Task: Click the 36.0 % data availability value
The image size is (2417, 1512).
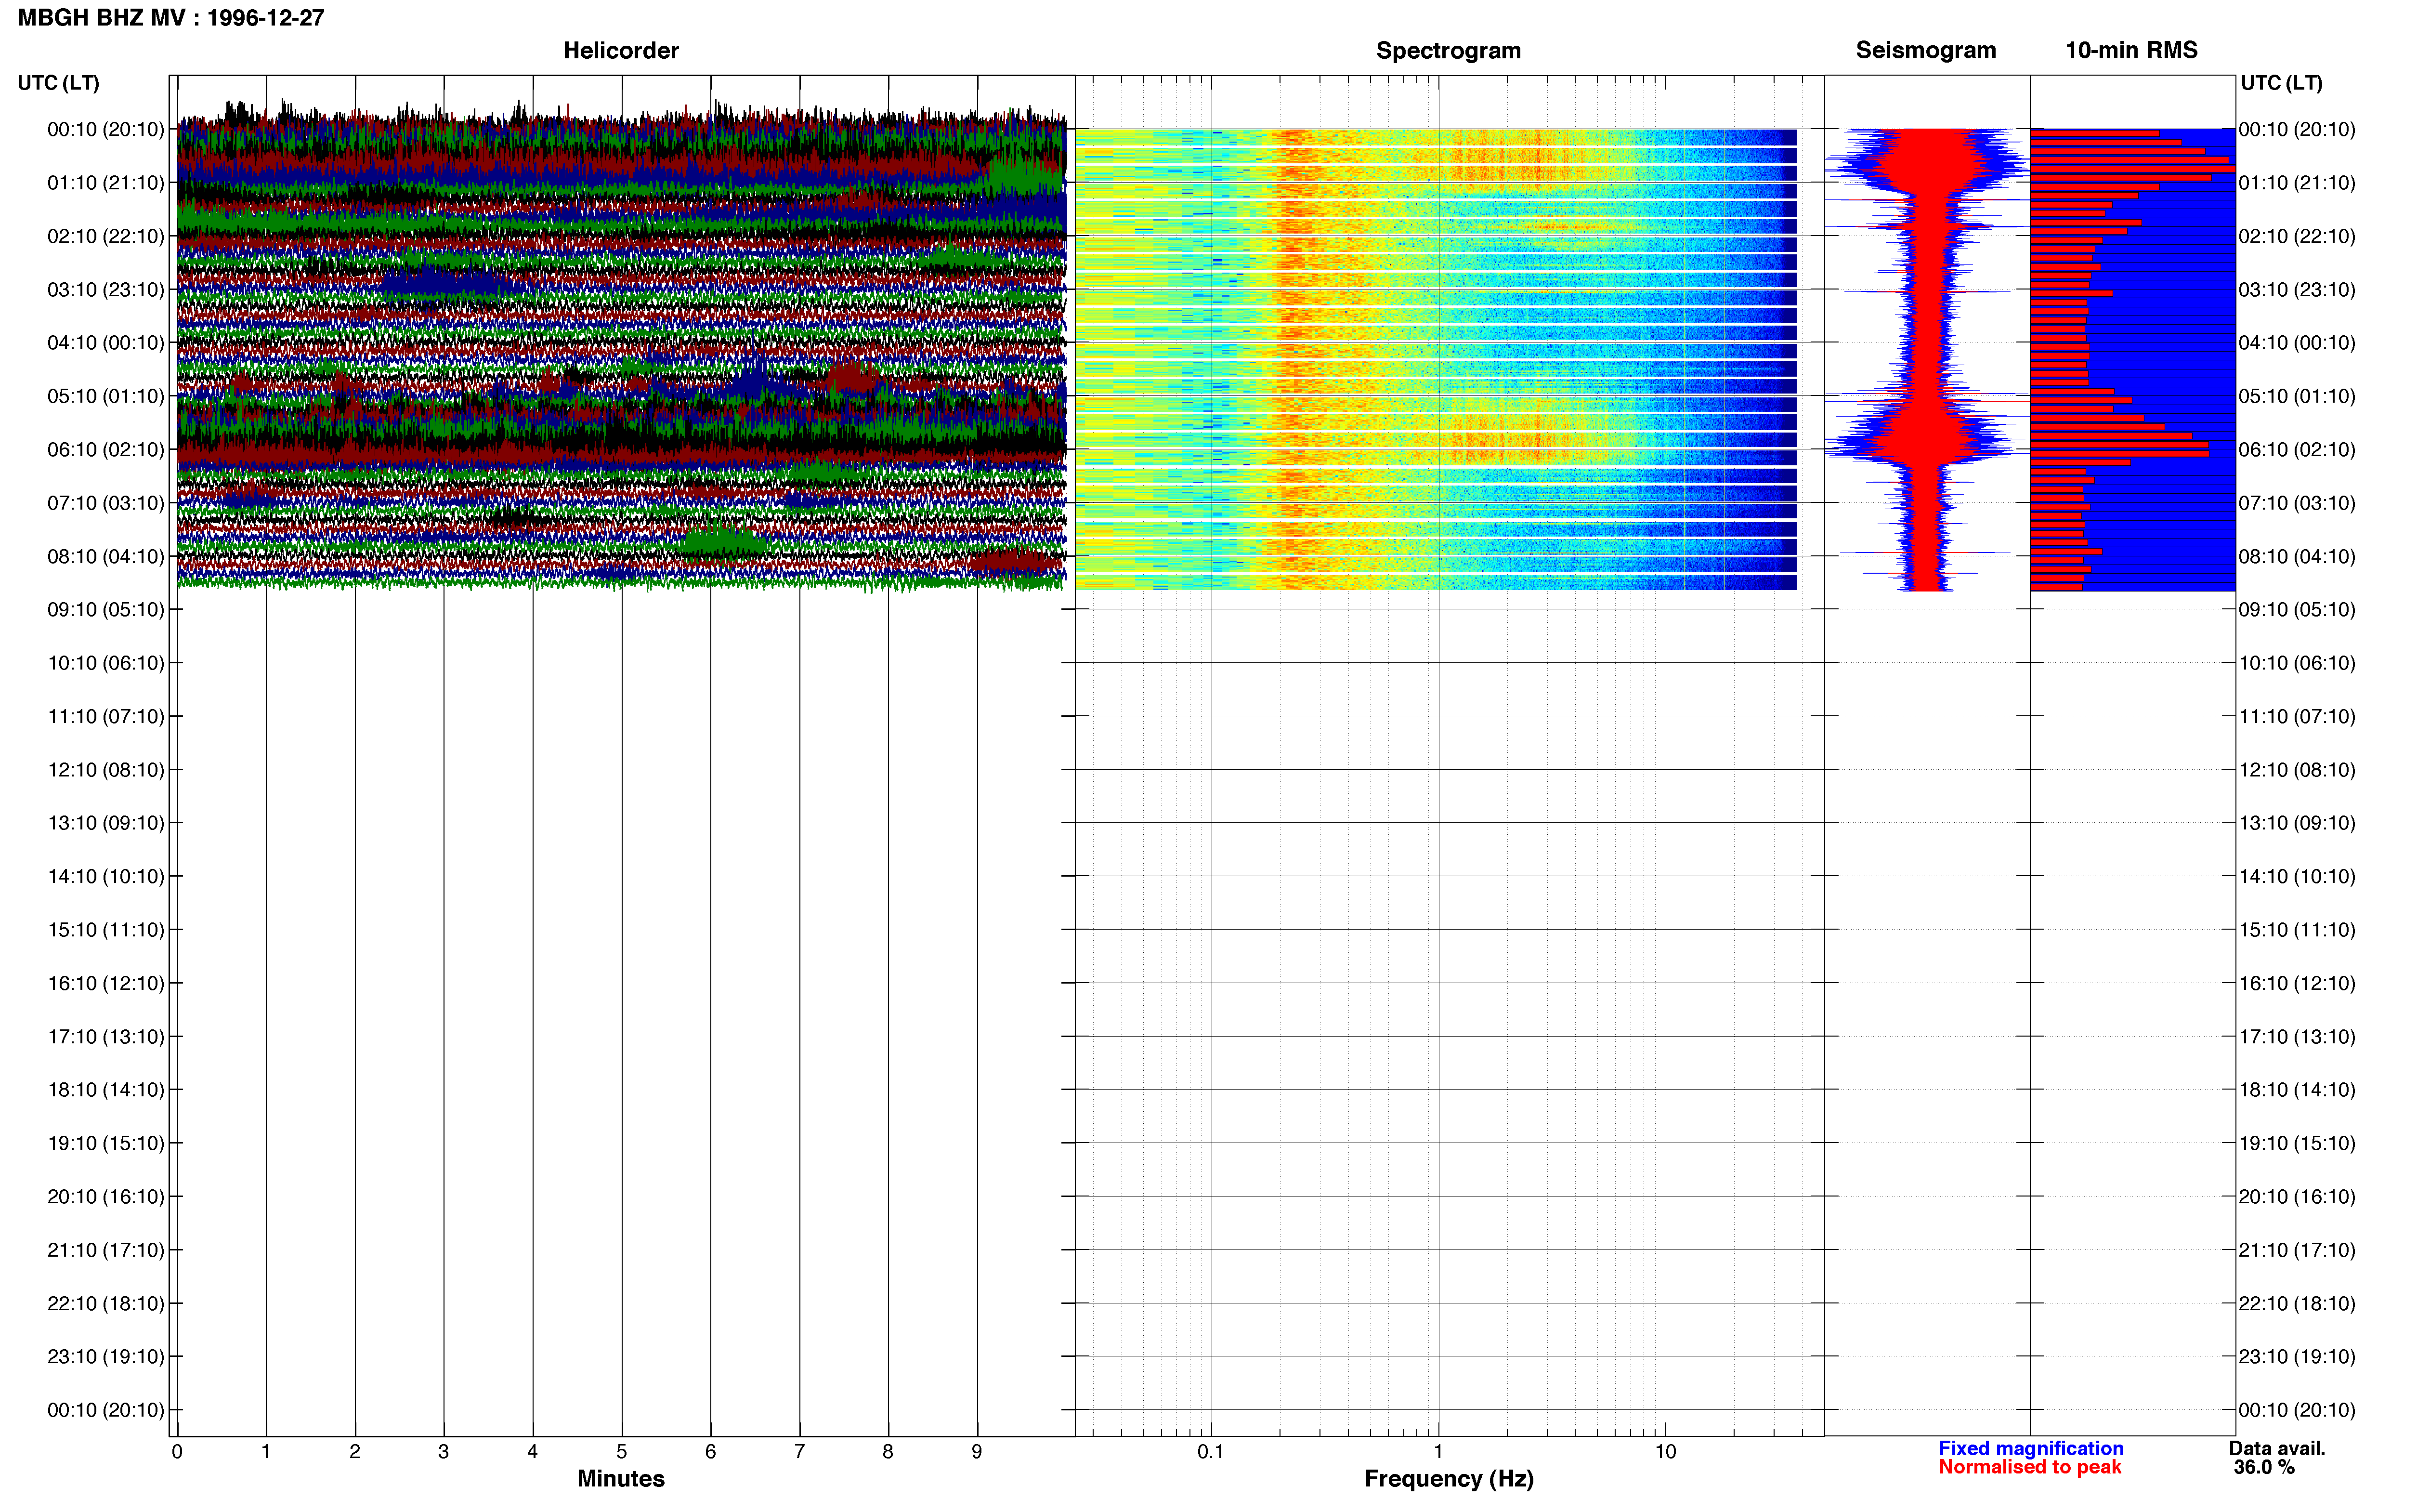Action: coord(2264,1467)
